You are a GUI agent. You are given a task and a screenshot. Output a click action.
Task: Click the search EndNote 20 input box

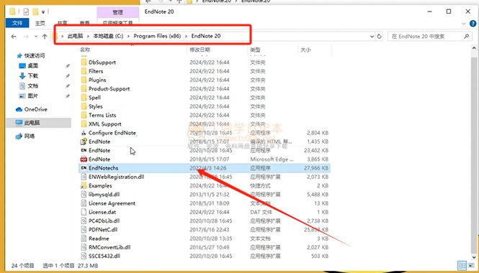coord(426,36)
